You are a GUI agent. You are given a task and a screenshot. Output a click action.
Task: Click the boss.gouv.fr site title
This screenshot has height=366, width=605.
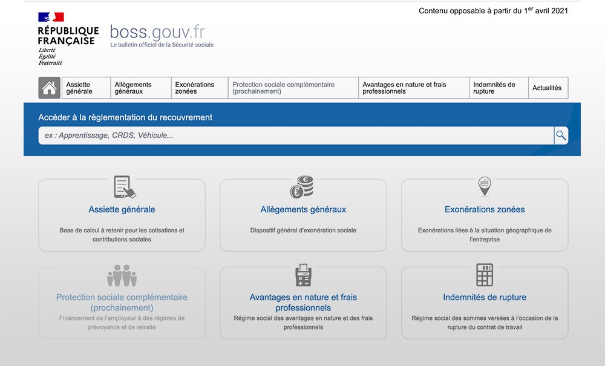(157, 31)
